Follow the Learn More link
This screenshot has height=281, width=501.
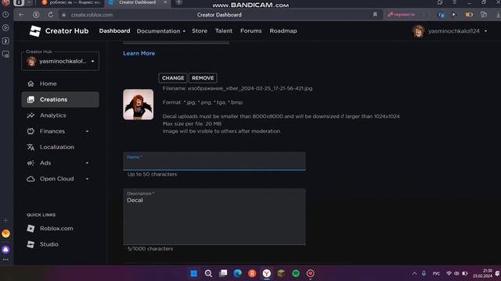pos(139,53)
